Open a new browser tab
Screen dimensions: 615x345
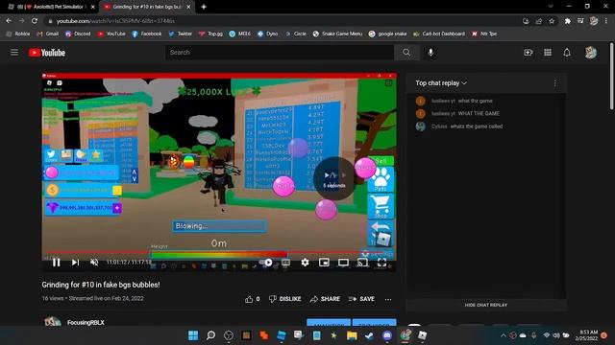coord(204,7)
